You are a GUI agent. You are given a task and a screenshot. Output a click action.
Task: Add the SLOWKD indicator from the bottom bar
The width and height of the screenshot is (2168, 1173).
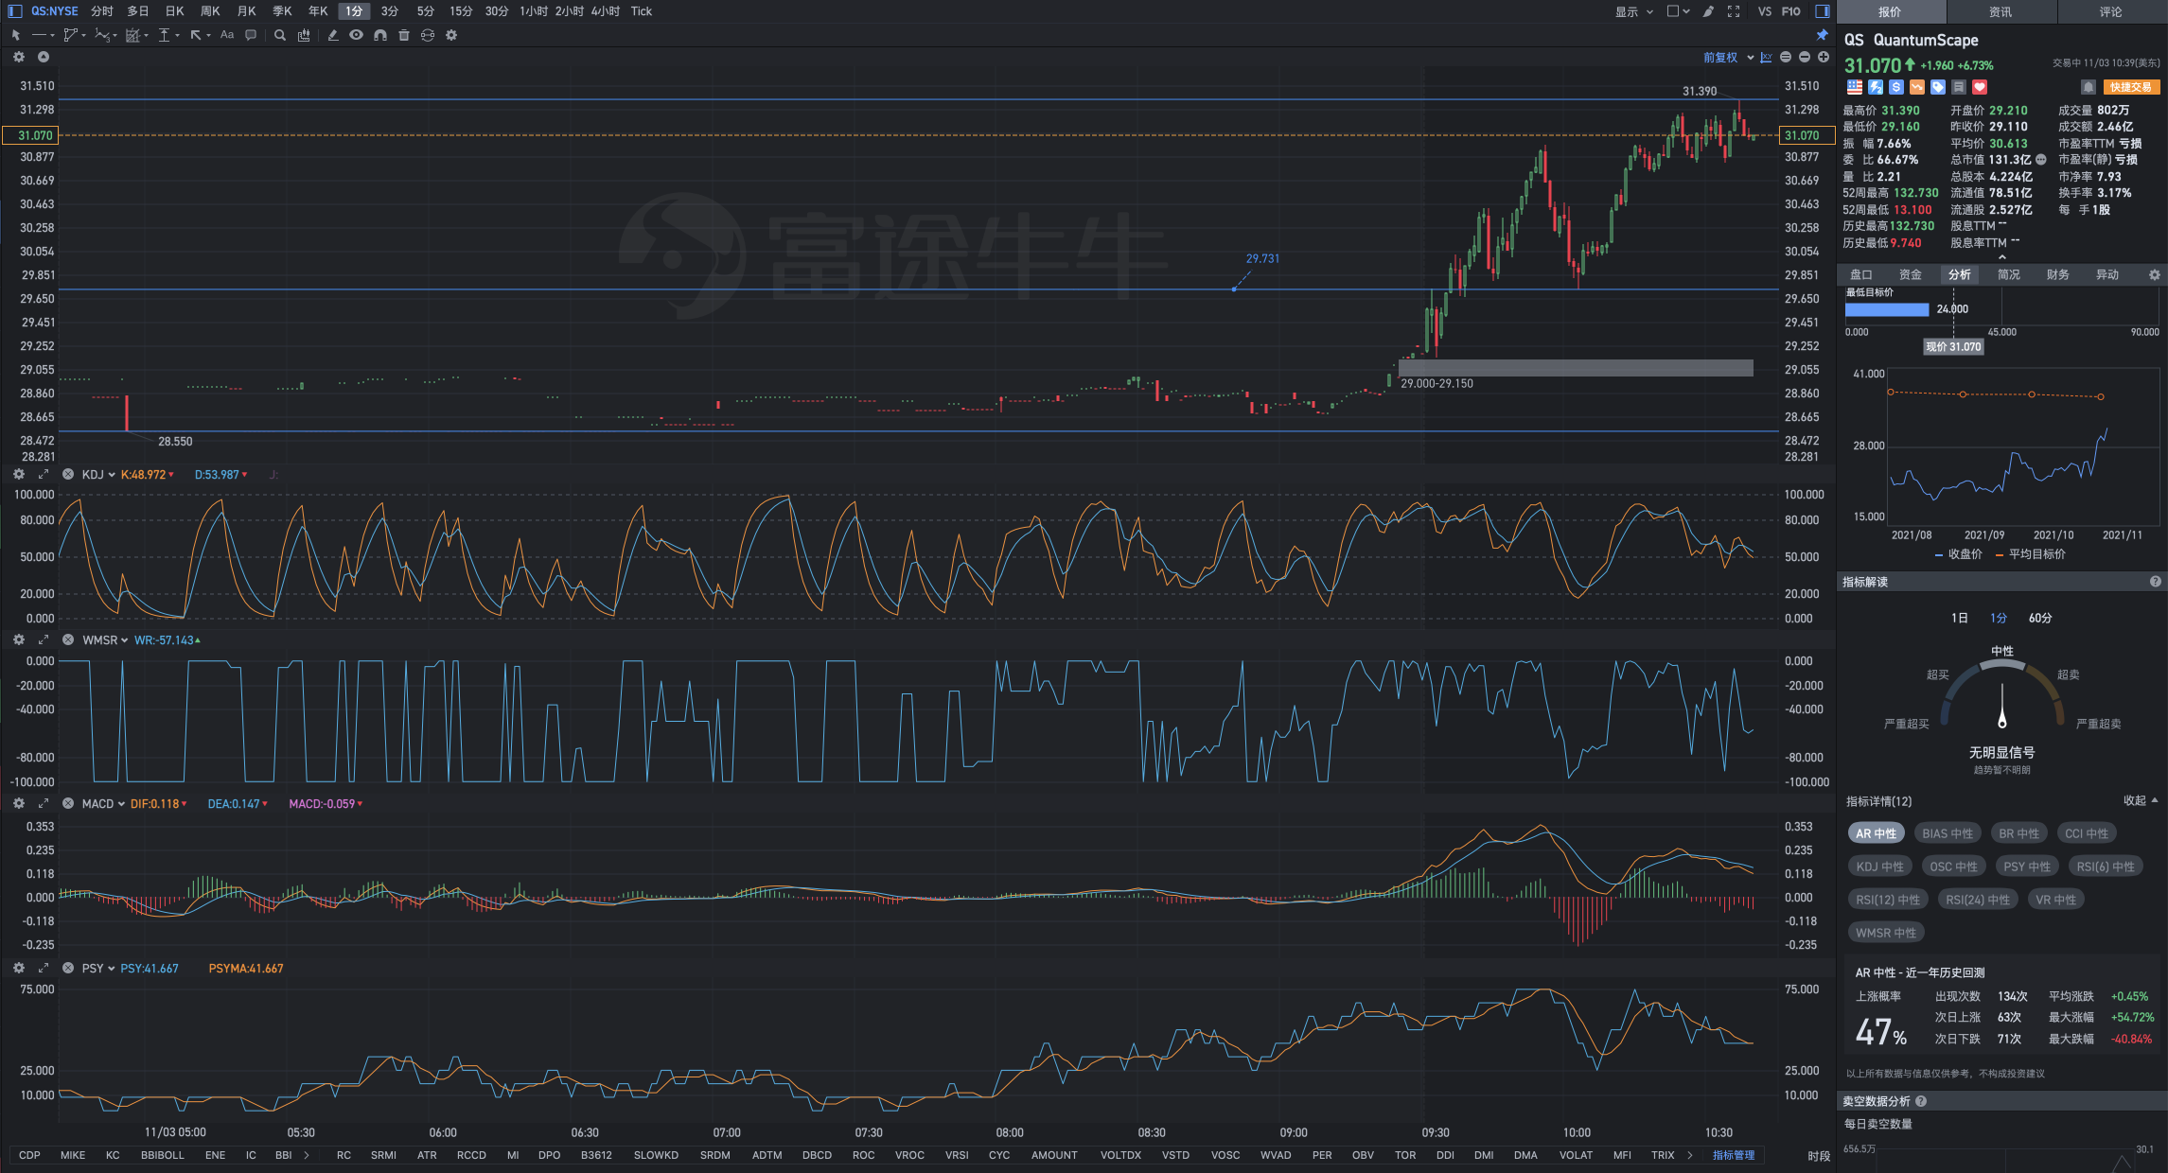656,1155
